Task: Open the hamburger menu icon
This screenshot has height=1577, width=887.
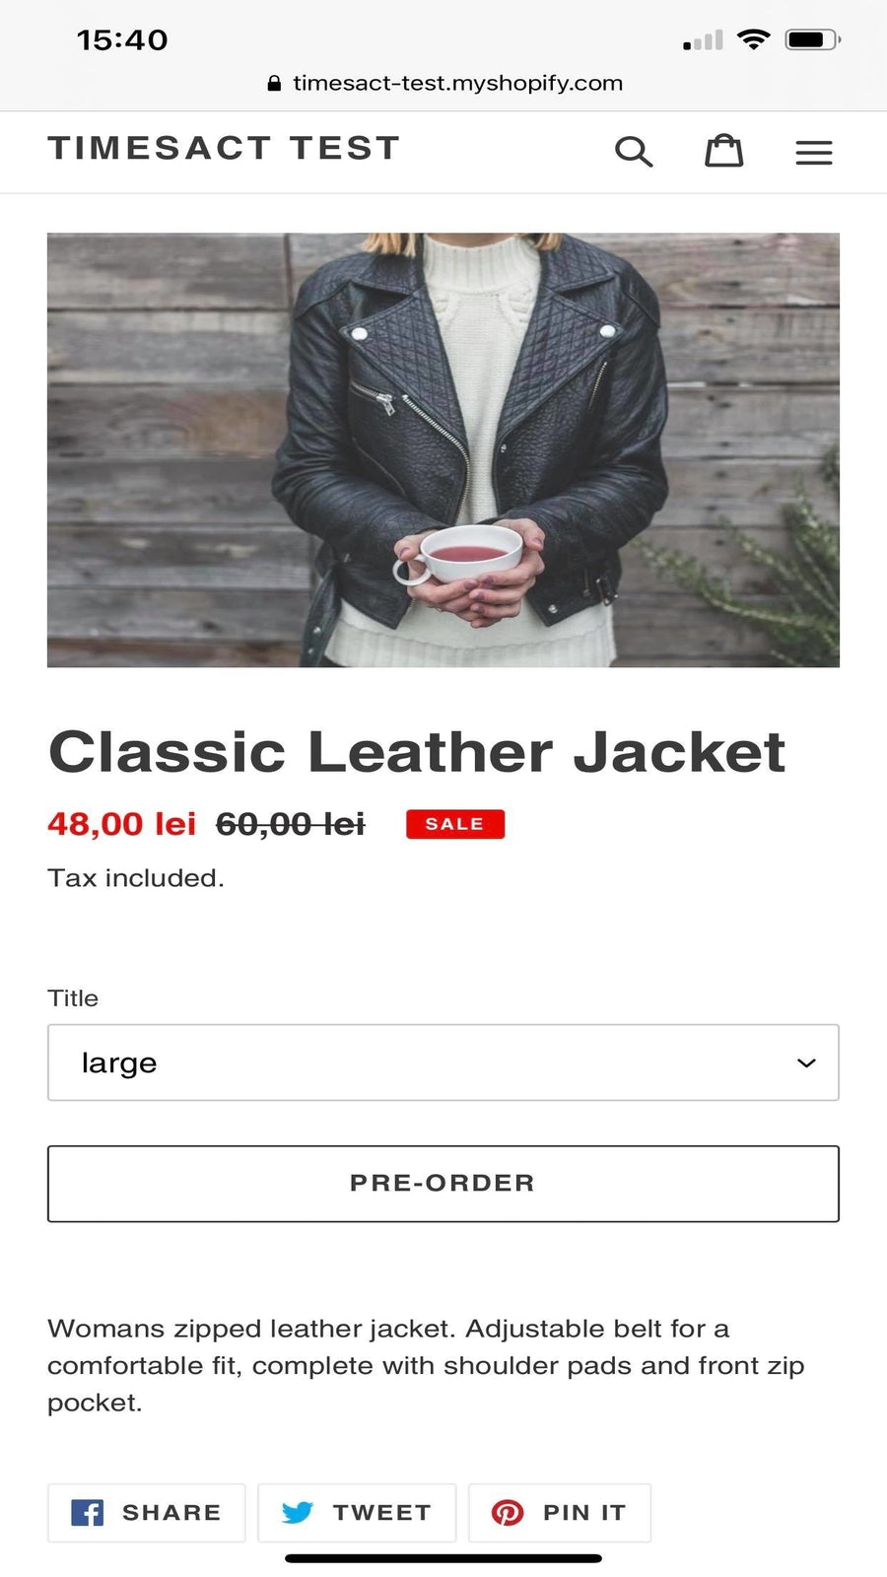Action: (x=814, y=153)
